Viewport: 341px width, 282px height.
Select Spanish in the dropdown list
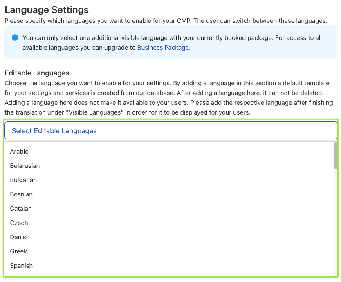(x=21, y=266)
